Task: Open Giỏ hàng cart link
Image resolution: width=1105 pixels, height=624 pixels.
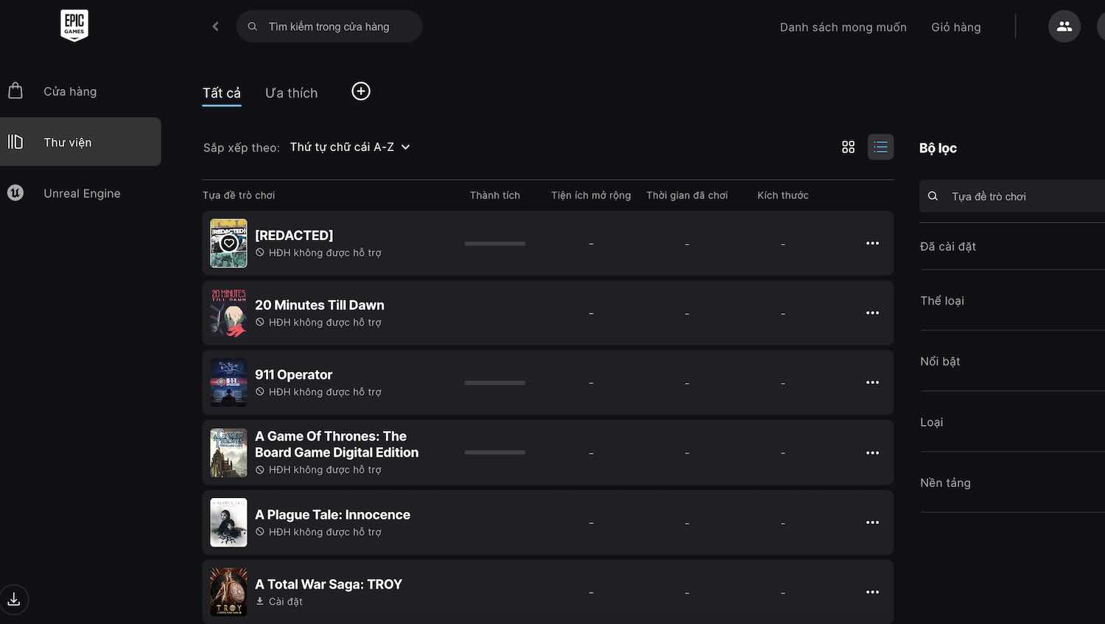Action: [955, 27]
